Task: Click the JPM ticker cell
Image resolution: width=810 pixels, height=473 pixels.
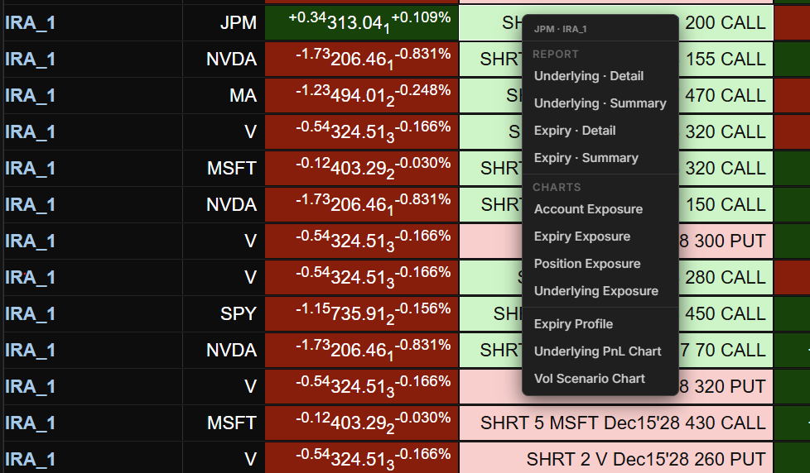Action: click(x=223, y=22)
